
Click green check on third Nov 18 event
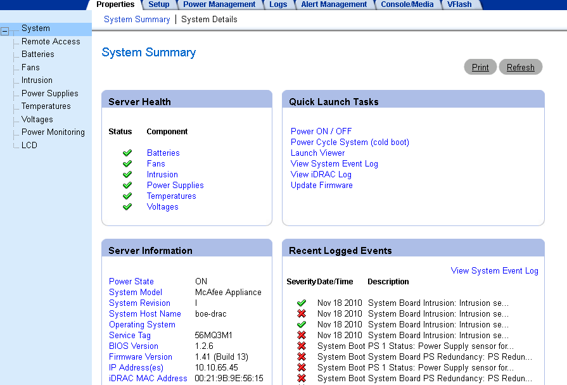[x=302, y=324]
